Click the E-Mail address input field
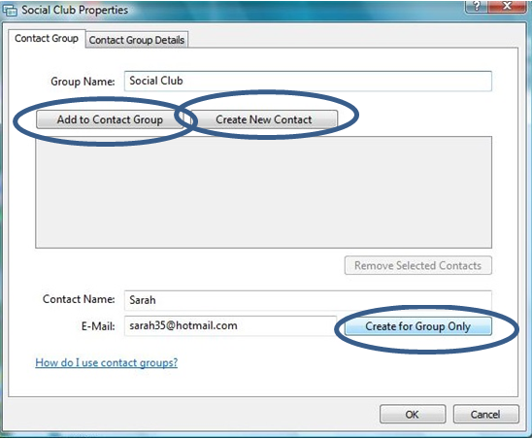This screenshot has width=532, height=439. pos(230,326)
